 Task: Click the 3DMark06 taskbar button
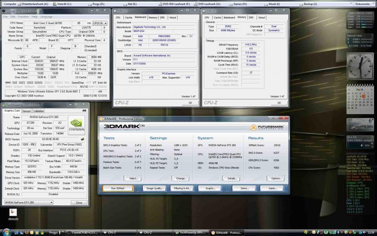pyautogui.click(x=226, y=233)
